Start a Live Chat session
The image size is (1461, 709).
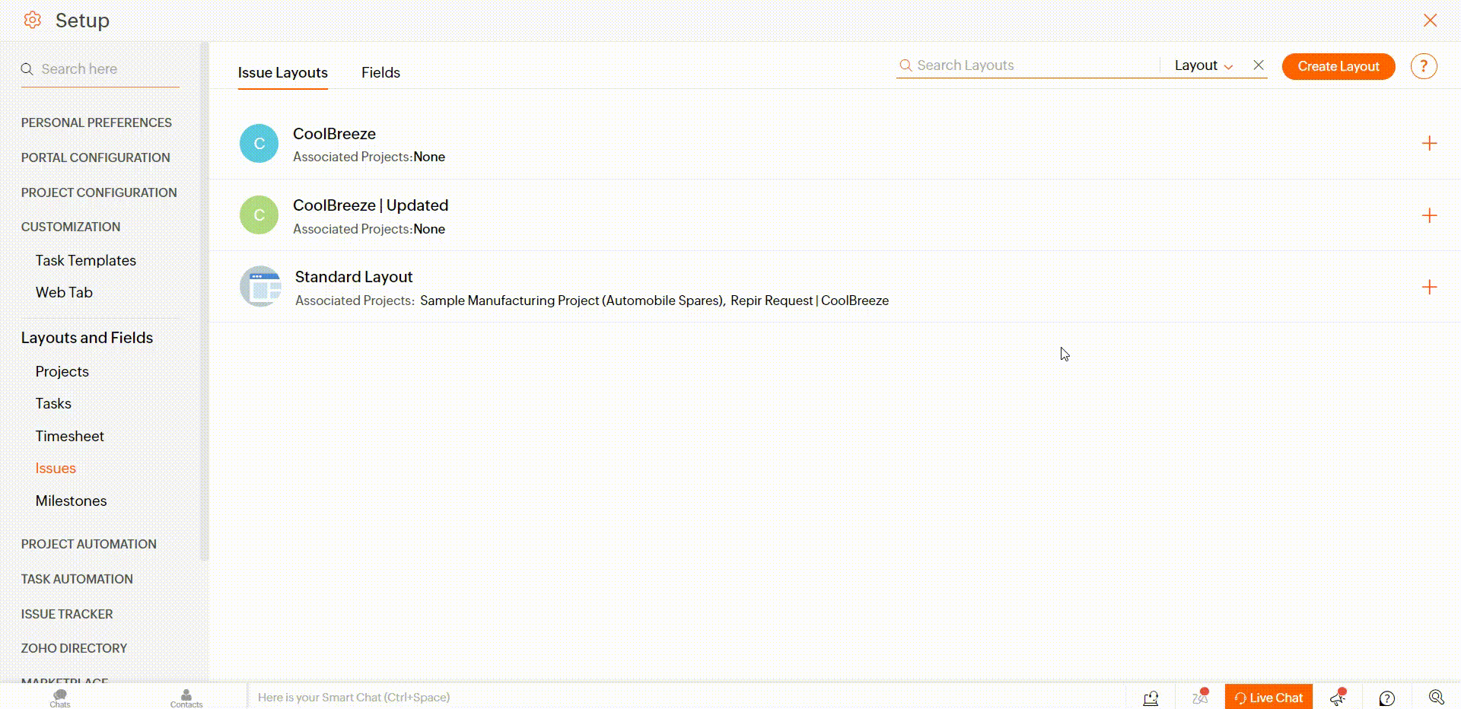[x=1268, y=698]
